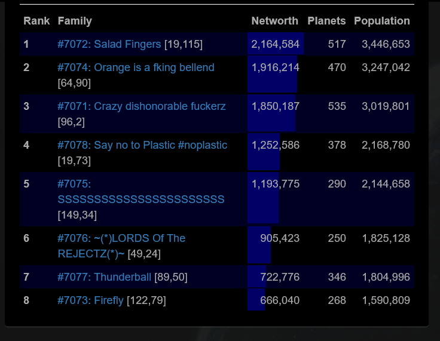Click the Firefly family link

point(90,300)
